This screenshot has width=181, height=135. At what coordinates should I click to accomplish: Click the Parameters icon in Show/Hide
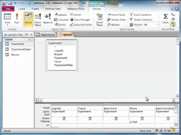(x=173, y=15)
